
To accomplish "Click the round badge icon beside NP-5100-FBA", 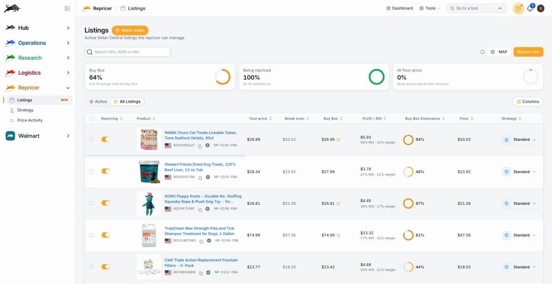I will coord(208,145).
